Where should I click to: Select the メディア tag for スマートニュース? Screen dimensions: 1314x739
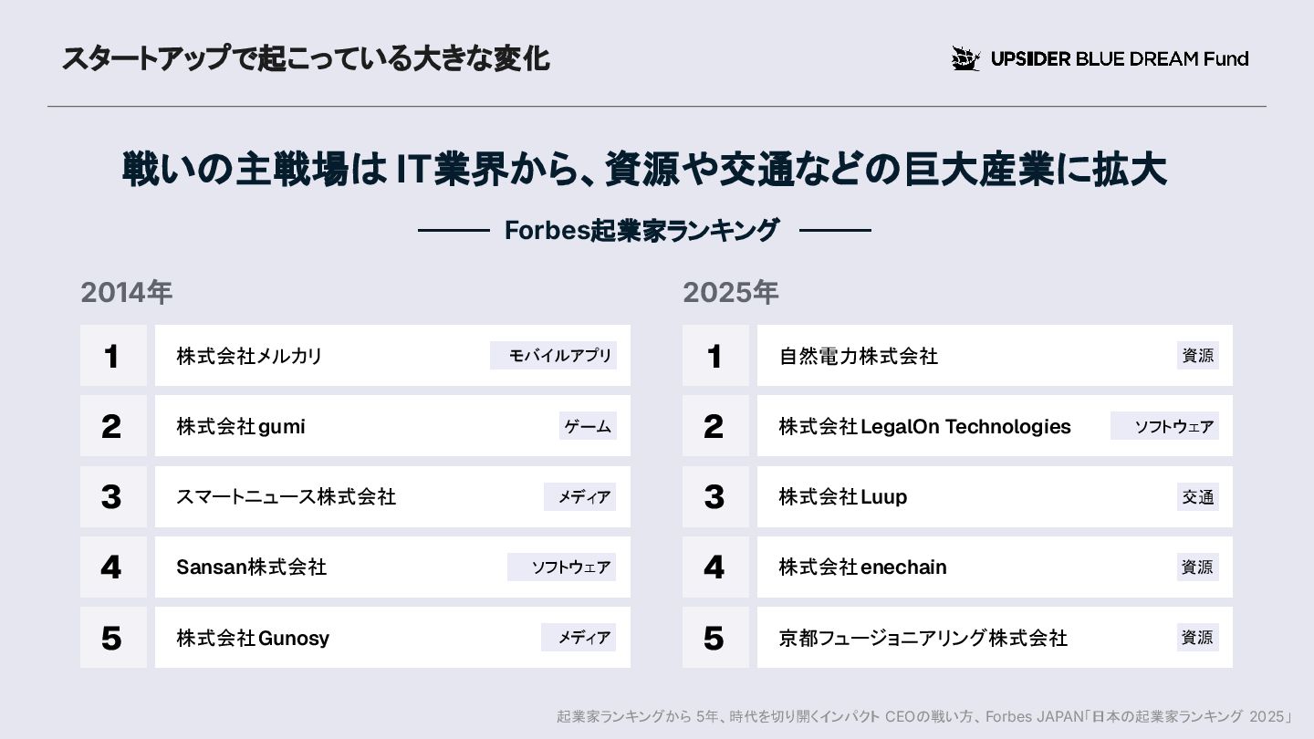pos(580,497)
